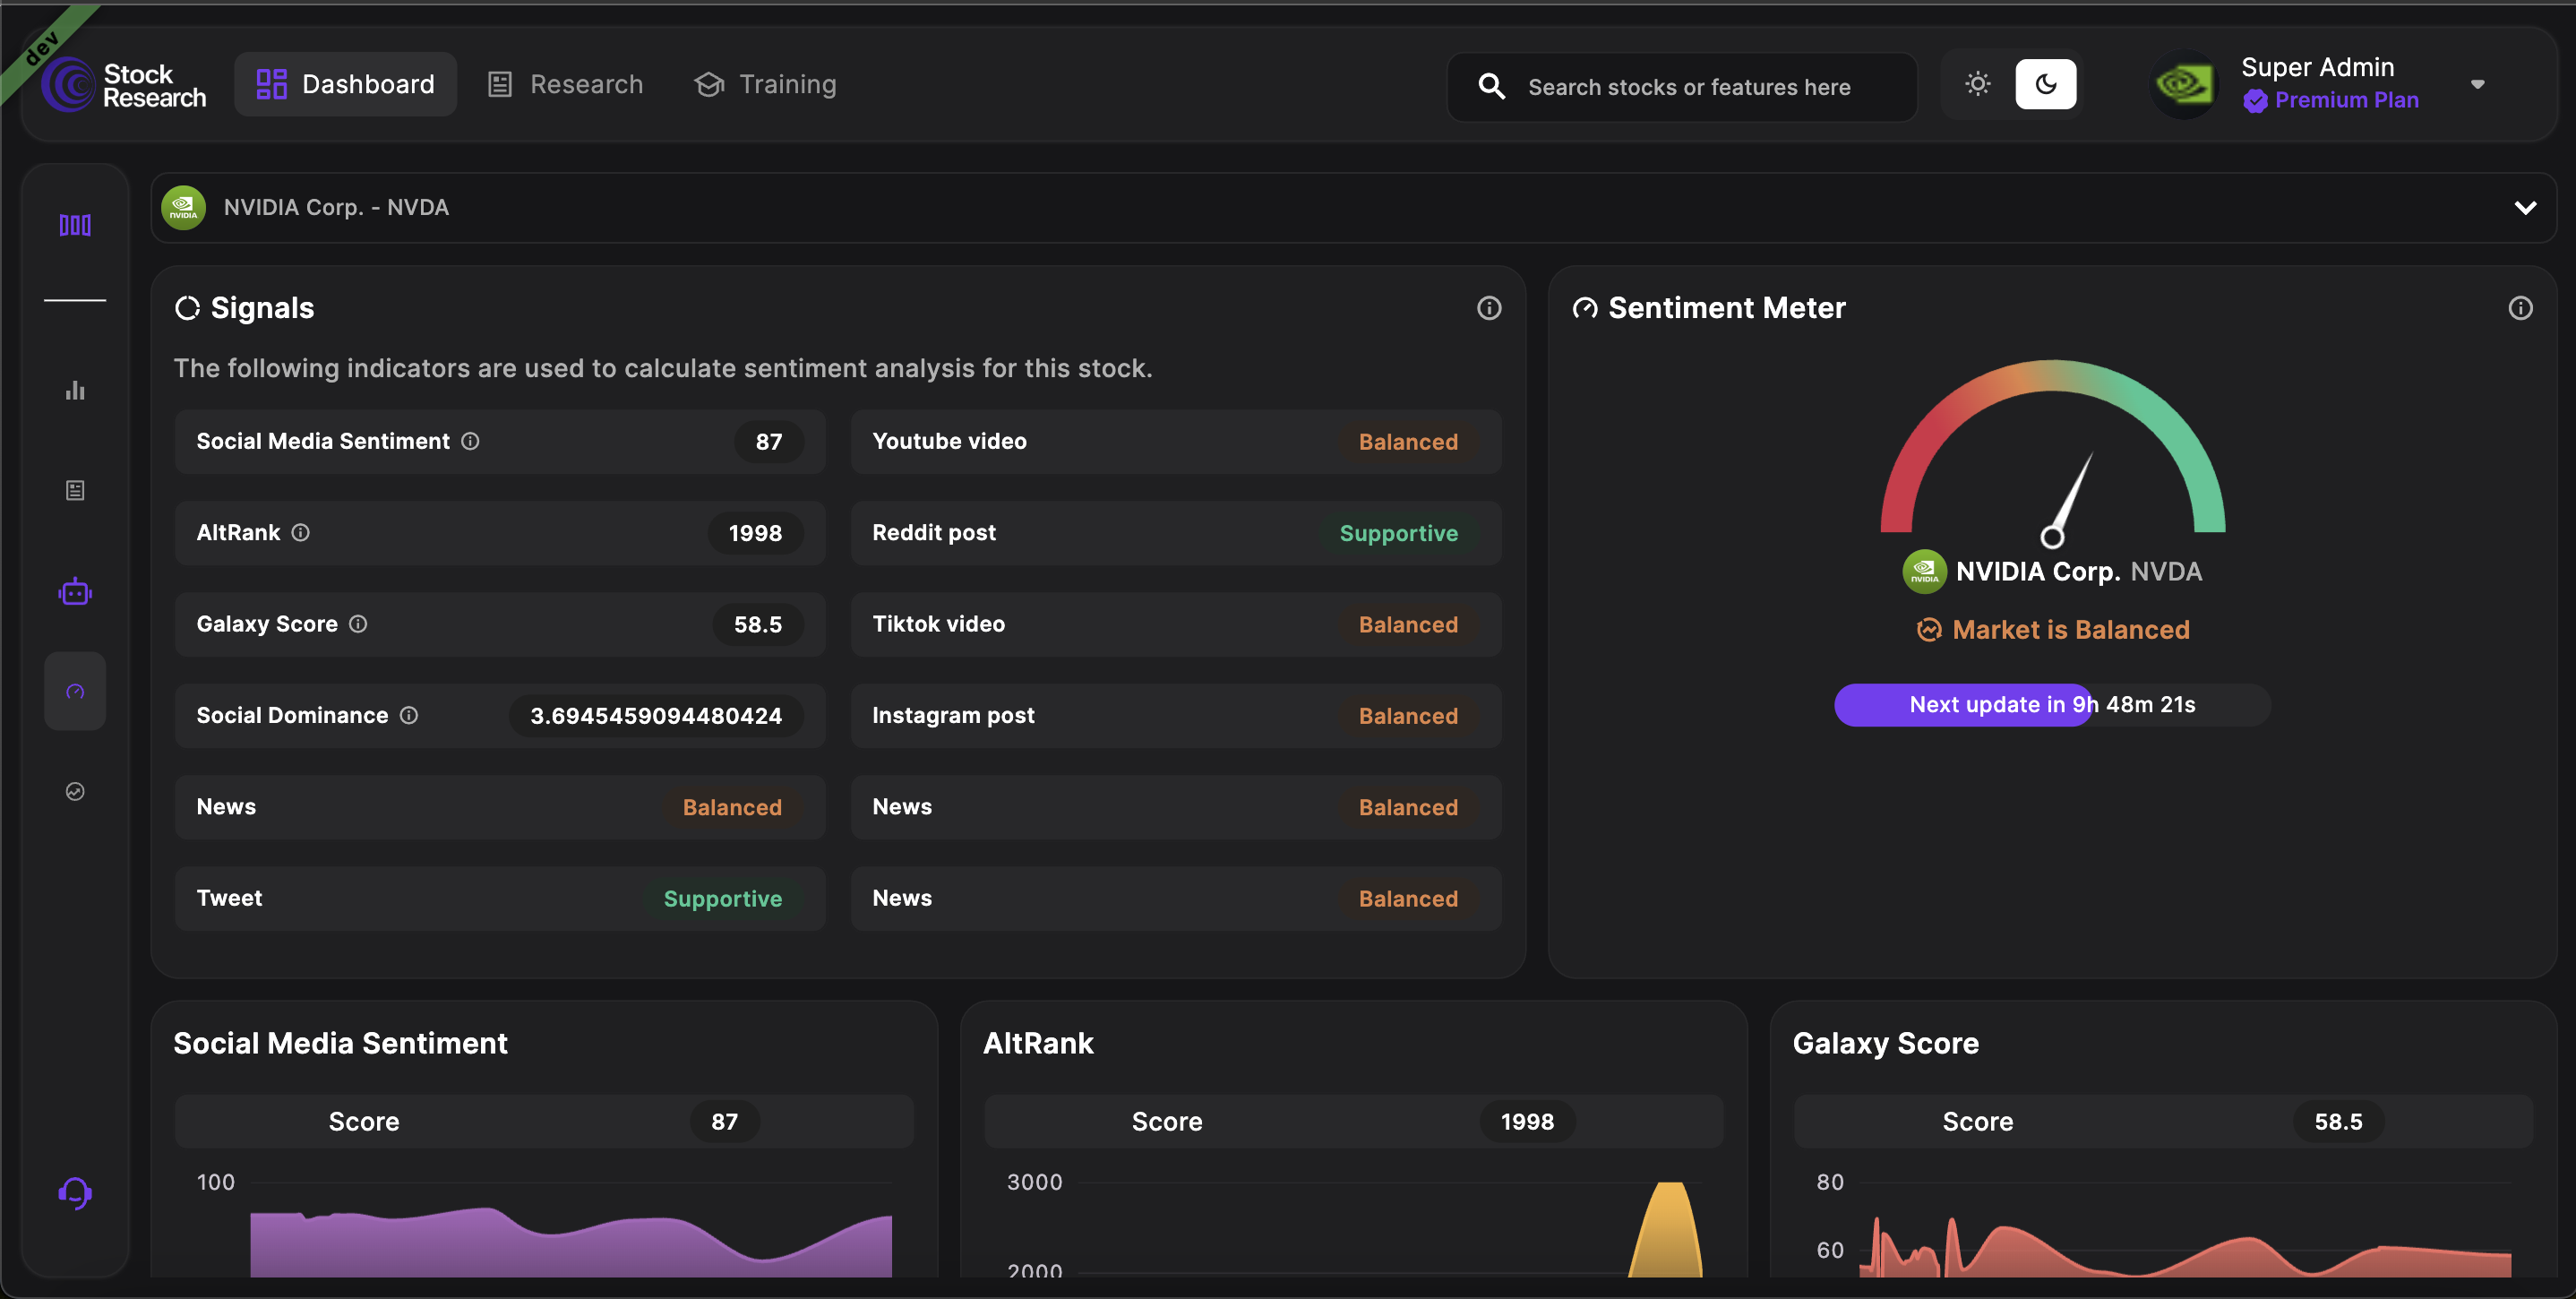Click the Market is Balanced status icon

pyautogui.click(x=1928, y=630)
